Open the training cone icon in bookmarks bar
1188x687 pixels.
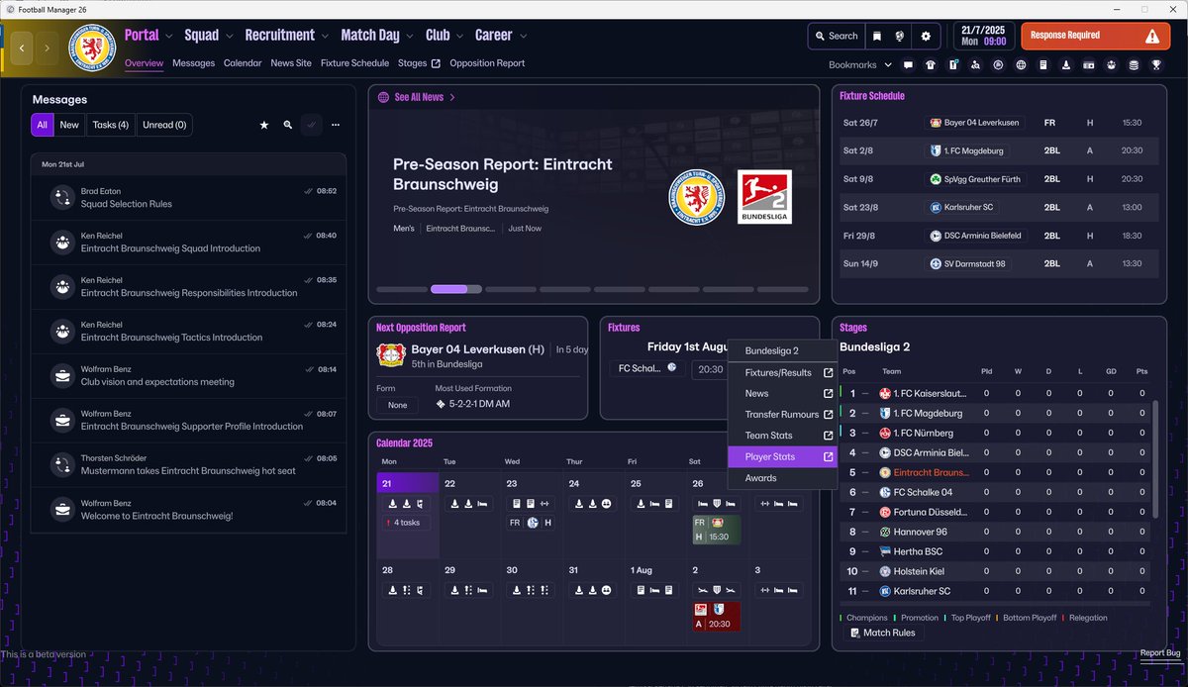coord(1066,64)
